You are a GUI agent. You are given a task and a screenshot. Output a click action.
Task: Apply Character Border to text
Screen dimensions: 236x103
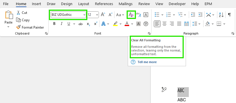[x=146, y=15]
